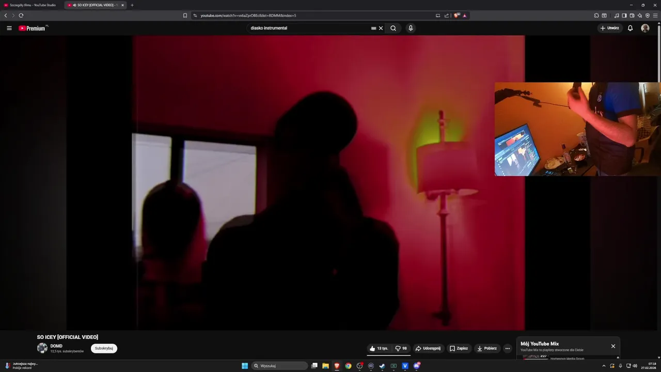
Task: Share this page icon in address bar
Action: pos(447,16)
